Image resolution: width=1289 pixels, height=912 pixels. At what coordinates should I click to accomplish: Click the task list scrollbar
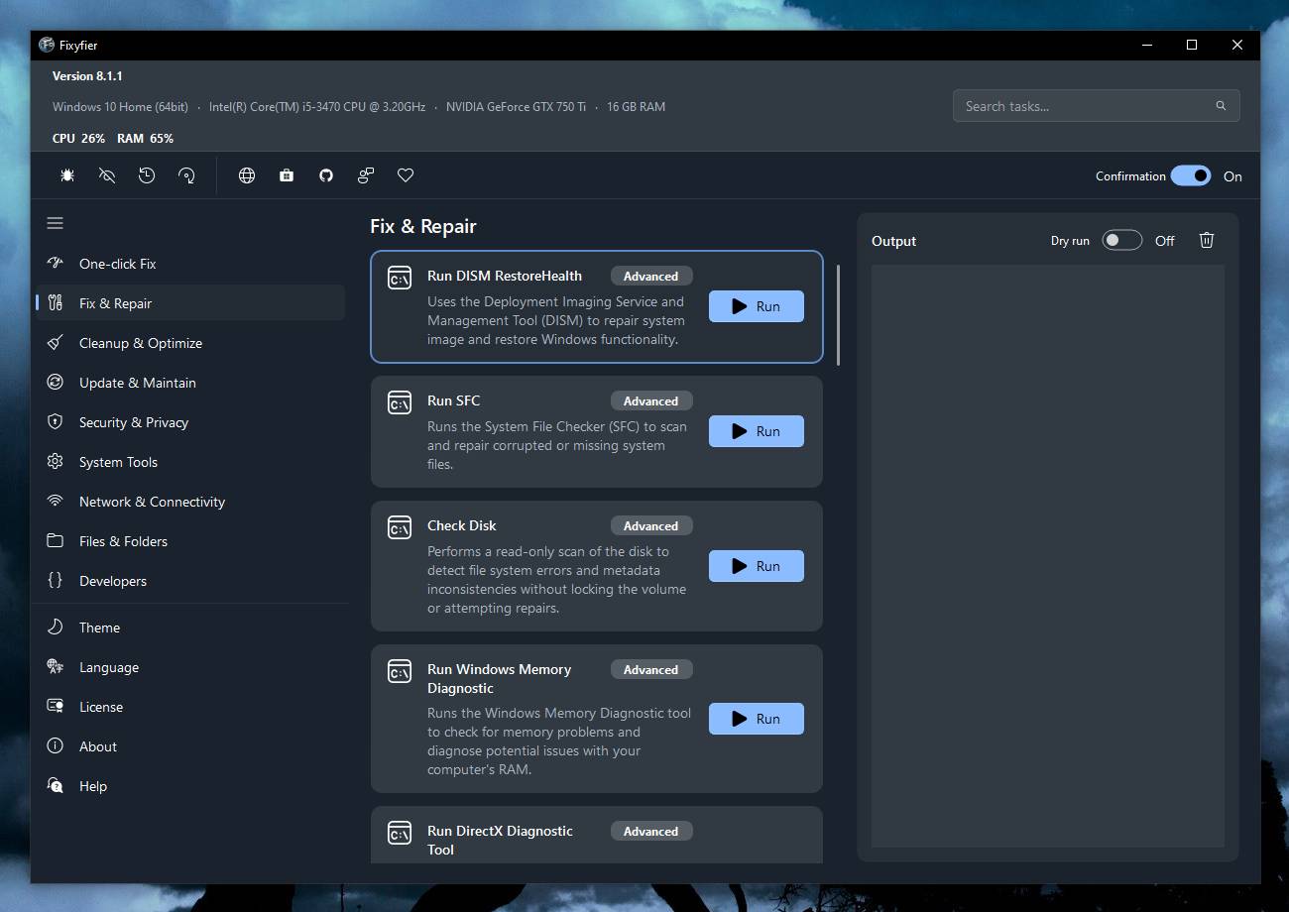pos(838,315)
